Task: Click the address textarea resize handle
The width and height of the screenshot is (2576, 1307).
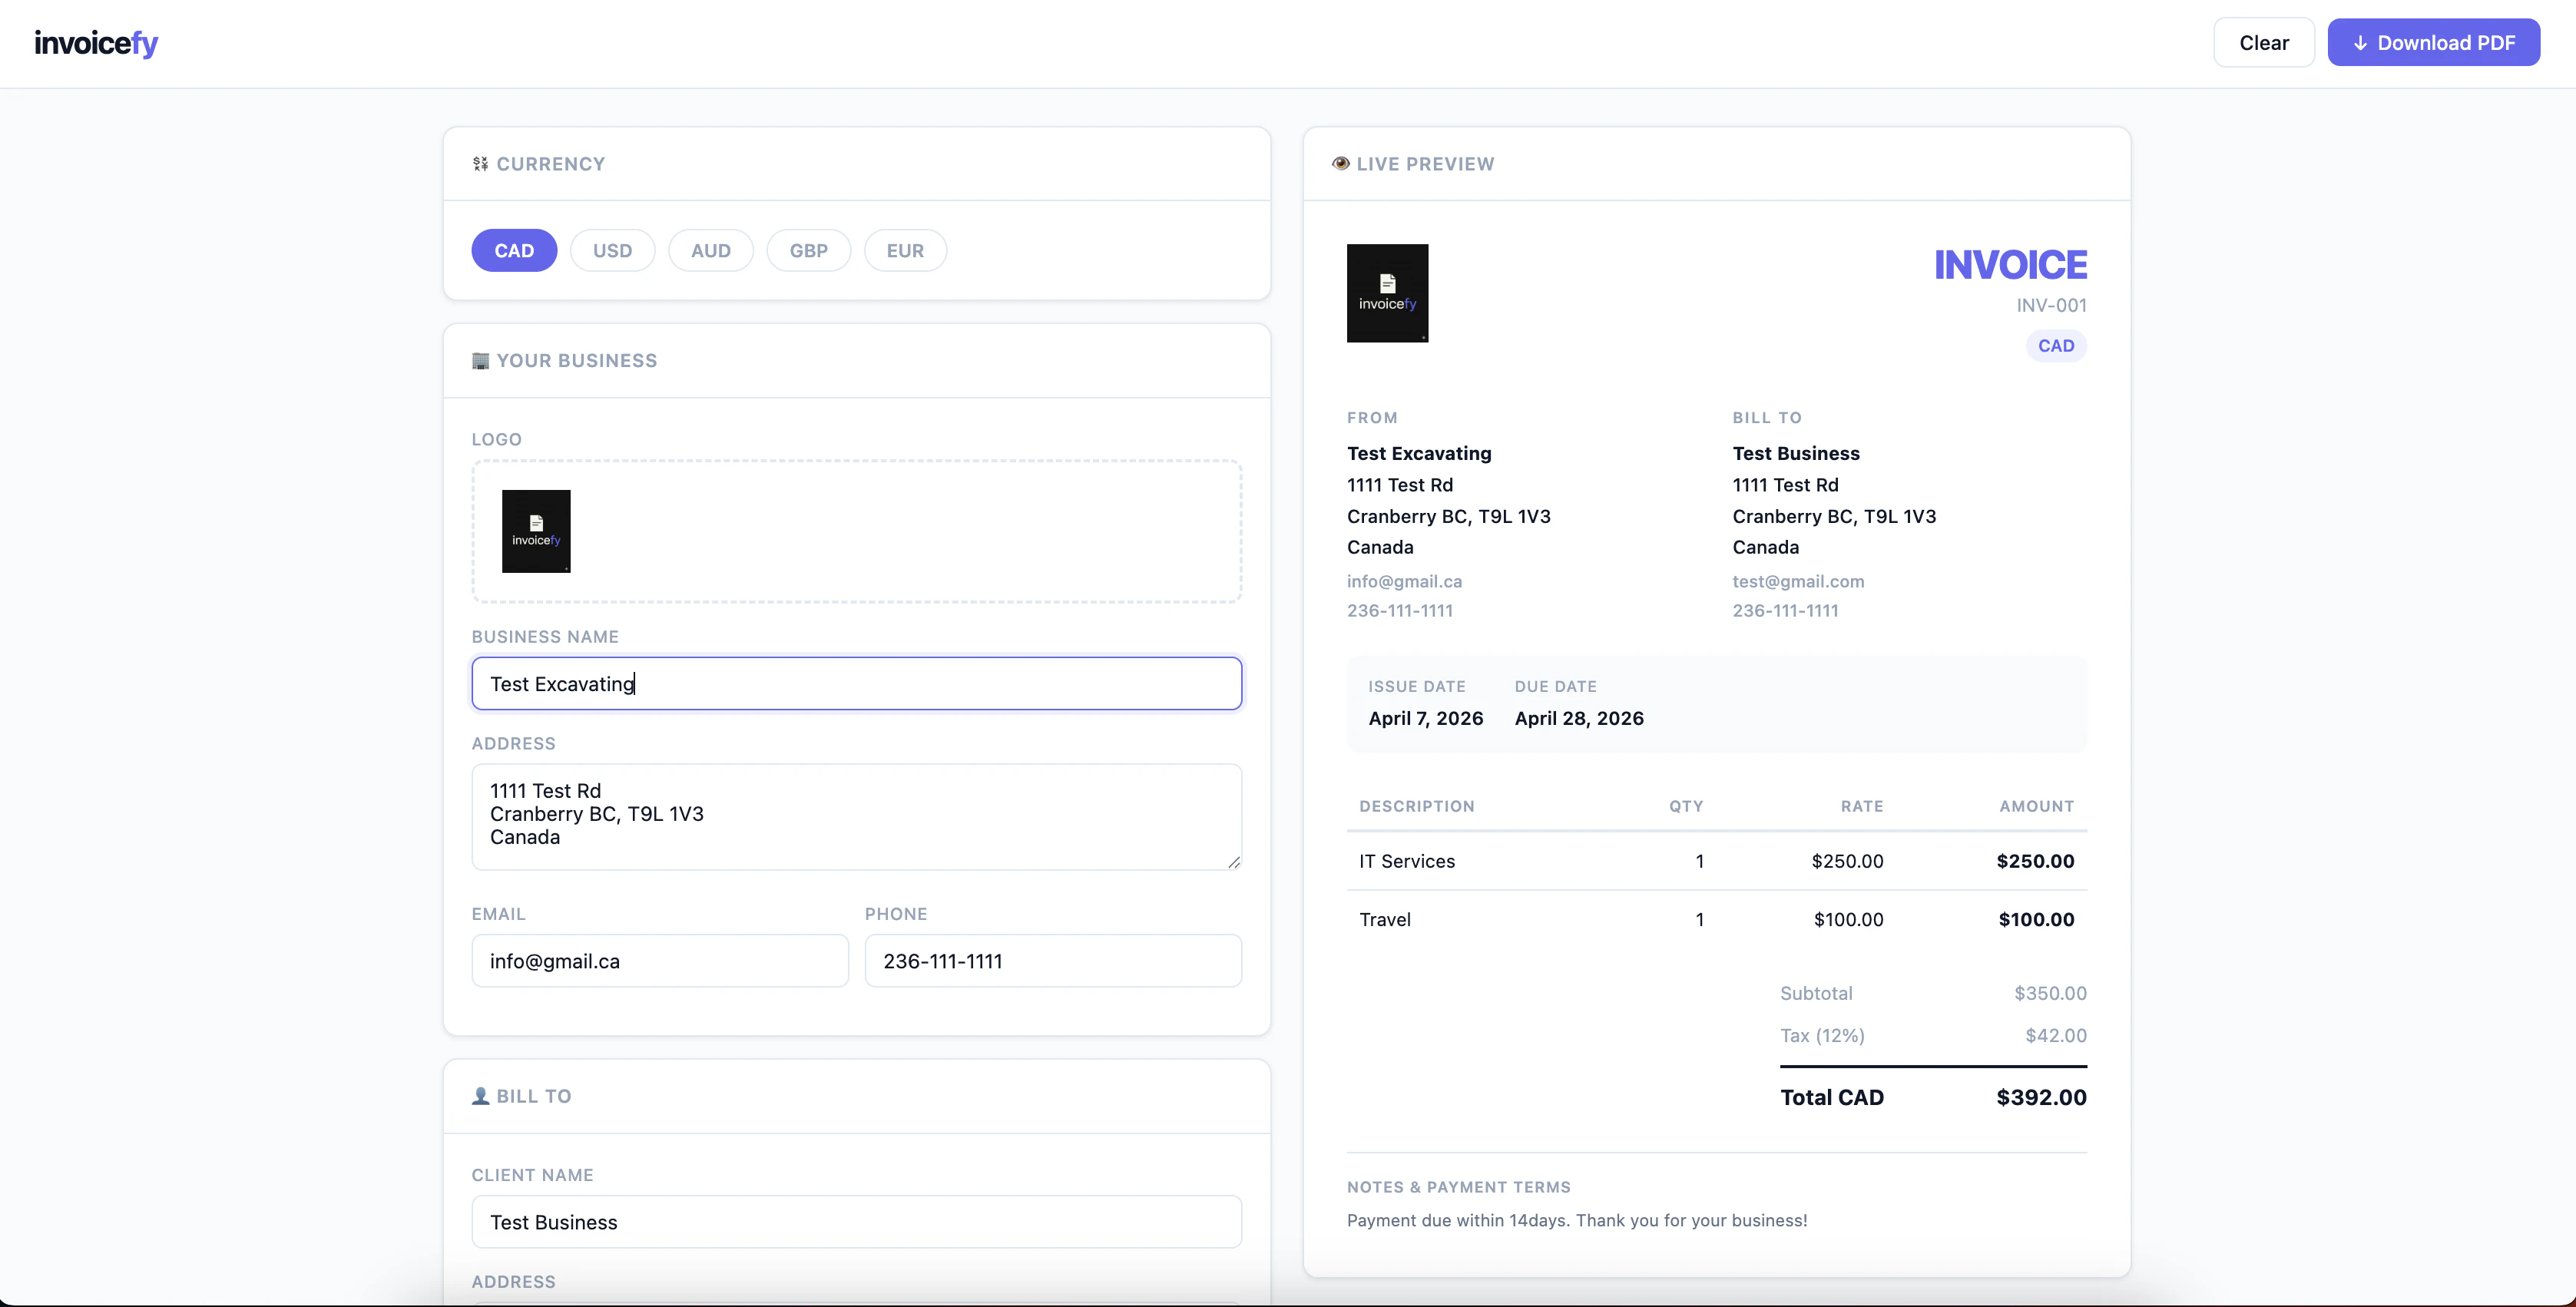Action: pos(1234,862)
